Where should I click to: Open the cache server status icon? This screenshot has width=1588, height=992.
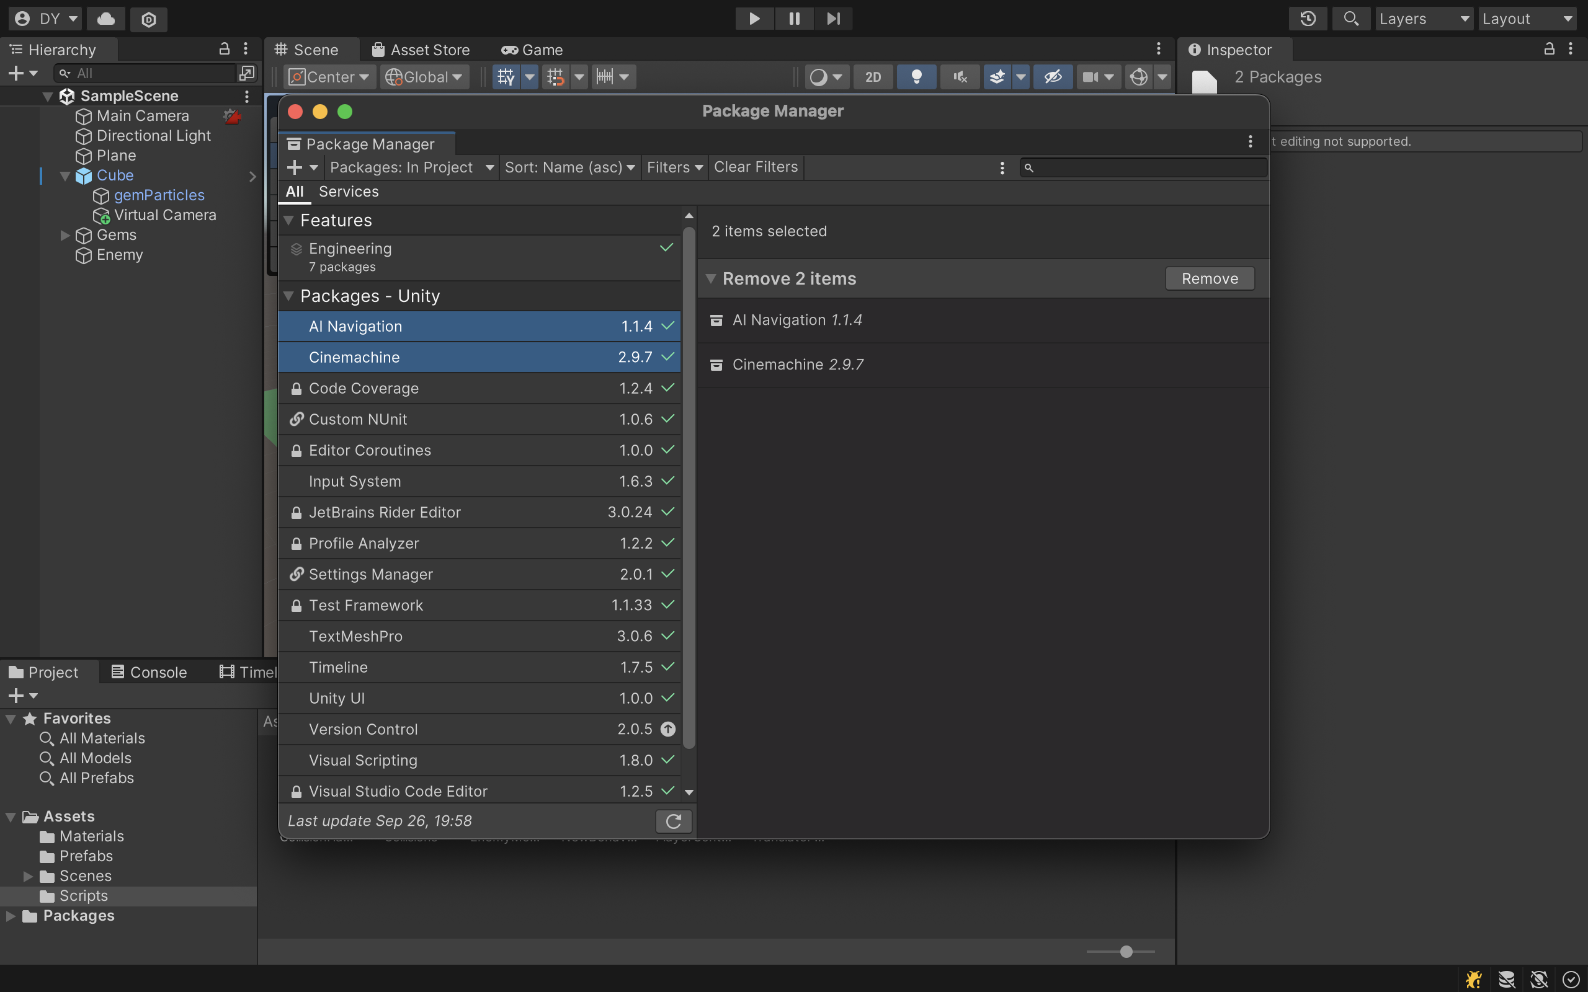pos(1507,979)
